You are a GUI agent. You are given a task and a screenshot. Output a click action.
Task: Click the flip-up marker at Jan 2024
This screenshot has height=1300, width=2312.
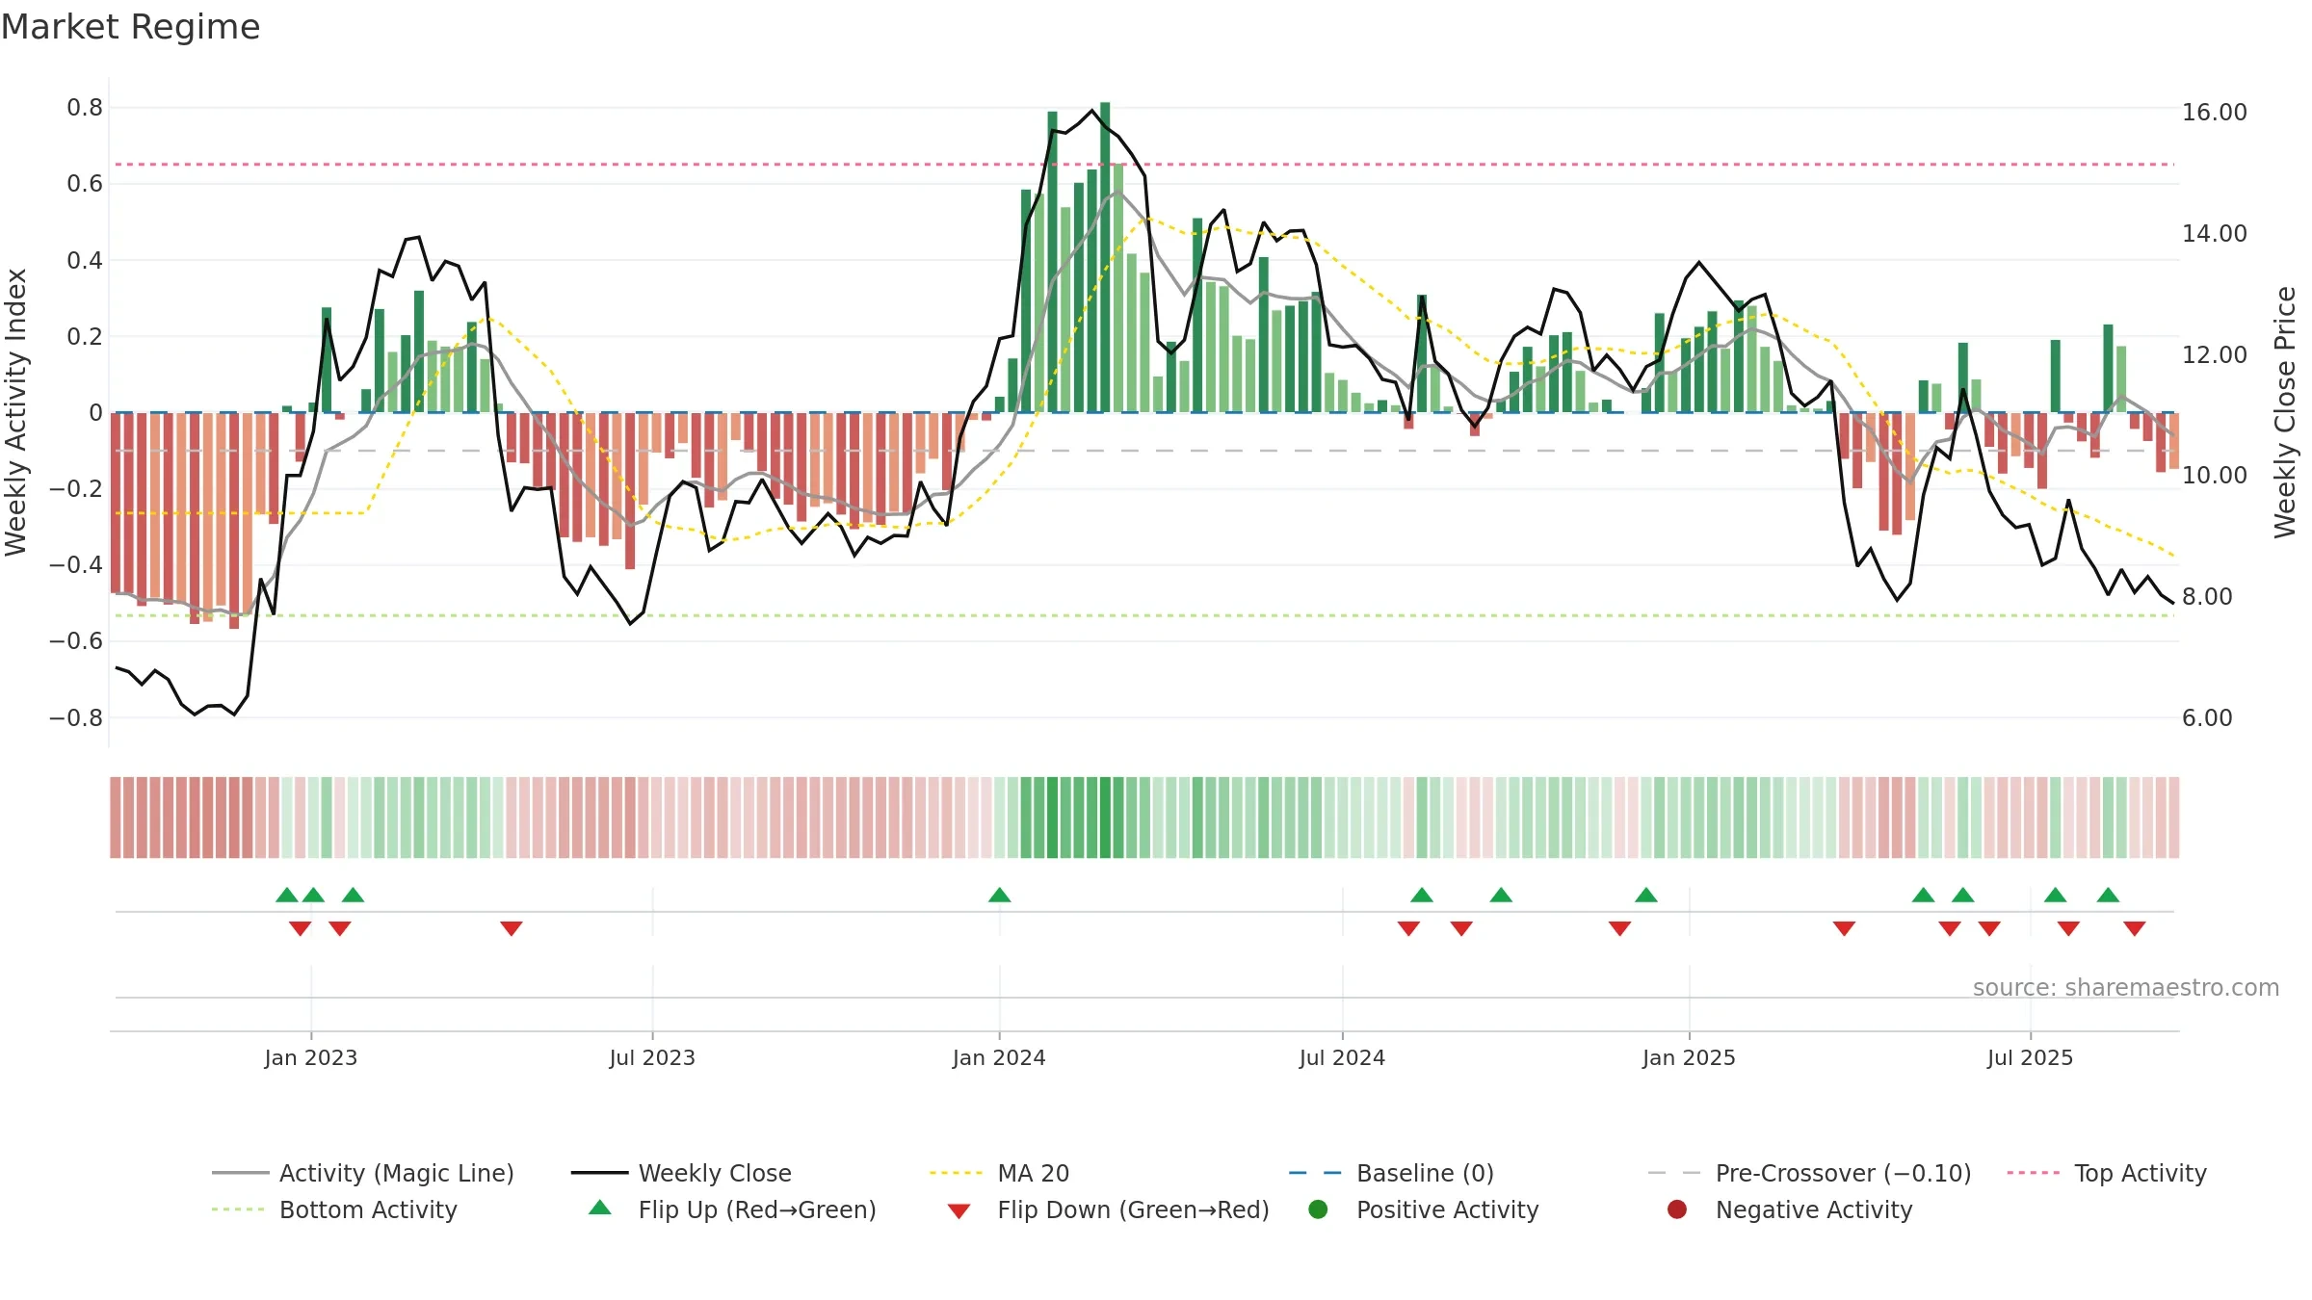[999, 895]
